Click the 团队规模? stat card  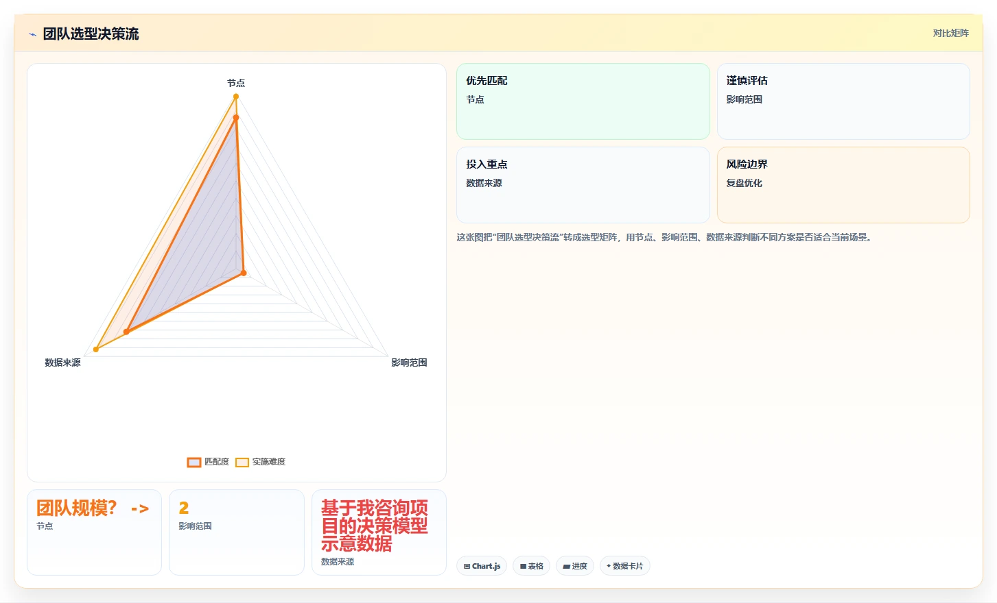(x=94, y=532)
